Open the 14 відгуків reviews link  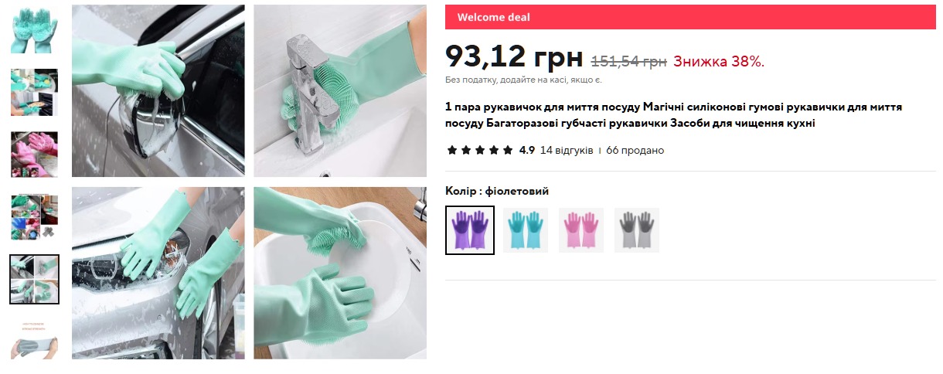(x=567, y=150)
